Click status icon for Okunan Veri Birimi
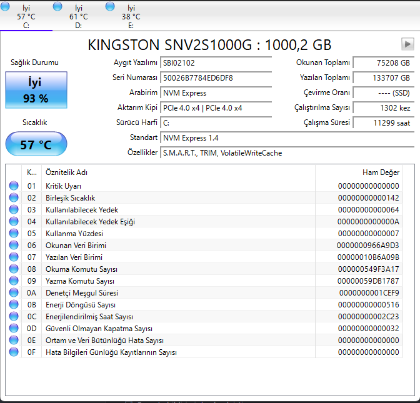The width and height of the screenshot is (420, 403). (14, 246)
